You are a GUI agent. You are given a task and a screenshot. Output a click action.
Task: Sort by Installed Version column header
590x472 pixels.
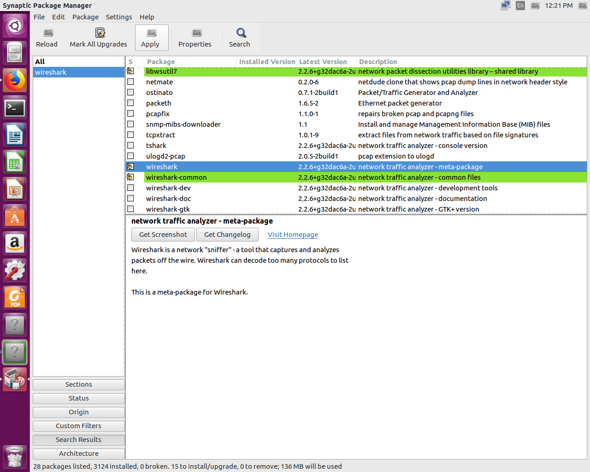coord(266,62)
